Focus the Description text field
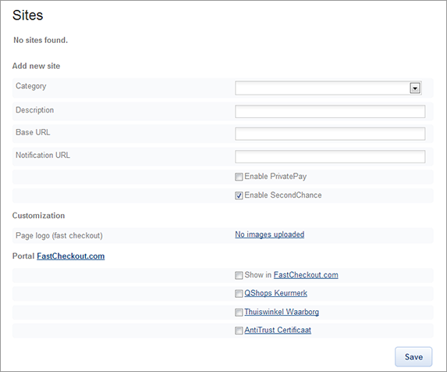 click(330, 111)
